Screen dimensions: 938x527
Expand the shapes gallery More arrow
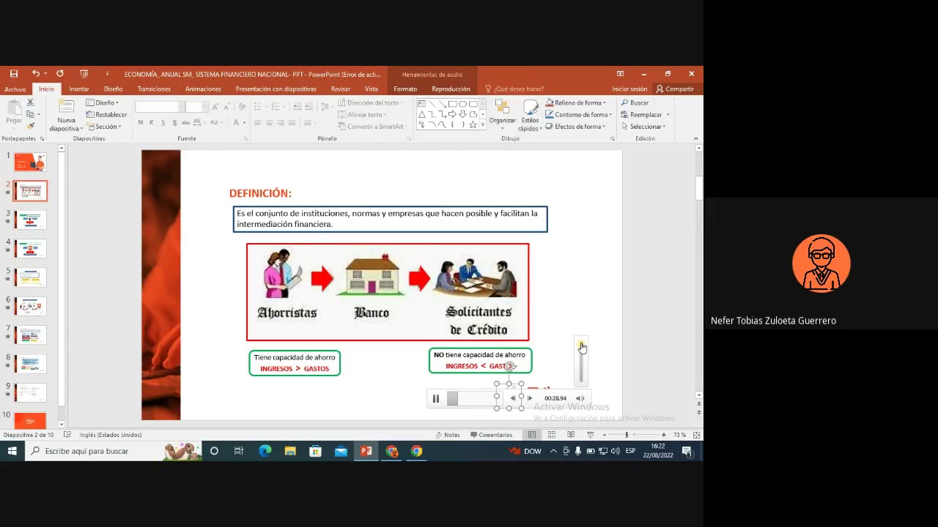[x=482, y=126]
